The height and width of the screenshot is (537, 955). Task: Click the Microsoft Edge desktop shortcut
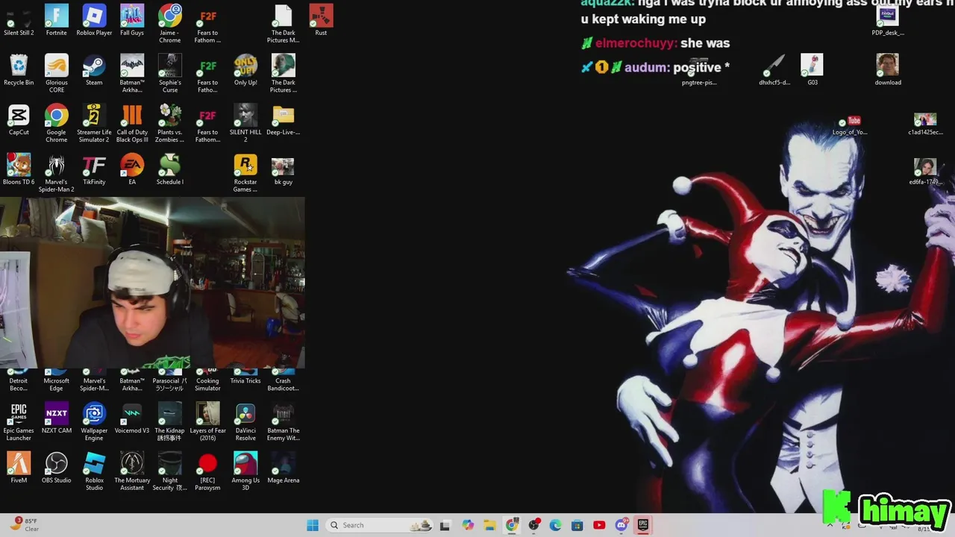[57, 380]
